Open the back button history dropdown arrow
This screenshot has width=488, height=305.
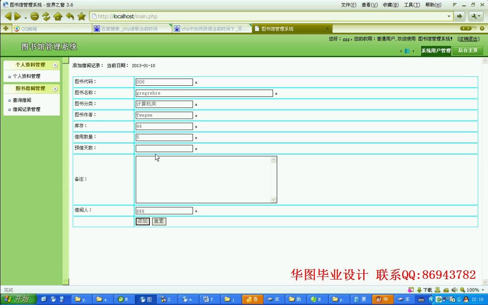click(x=25, y=17)
